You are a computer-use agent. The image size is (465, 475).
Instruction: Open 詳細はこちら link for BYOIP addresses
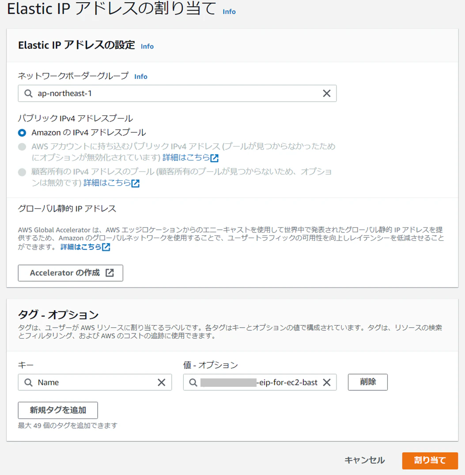(186, 157)
